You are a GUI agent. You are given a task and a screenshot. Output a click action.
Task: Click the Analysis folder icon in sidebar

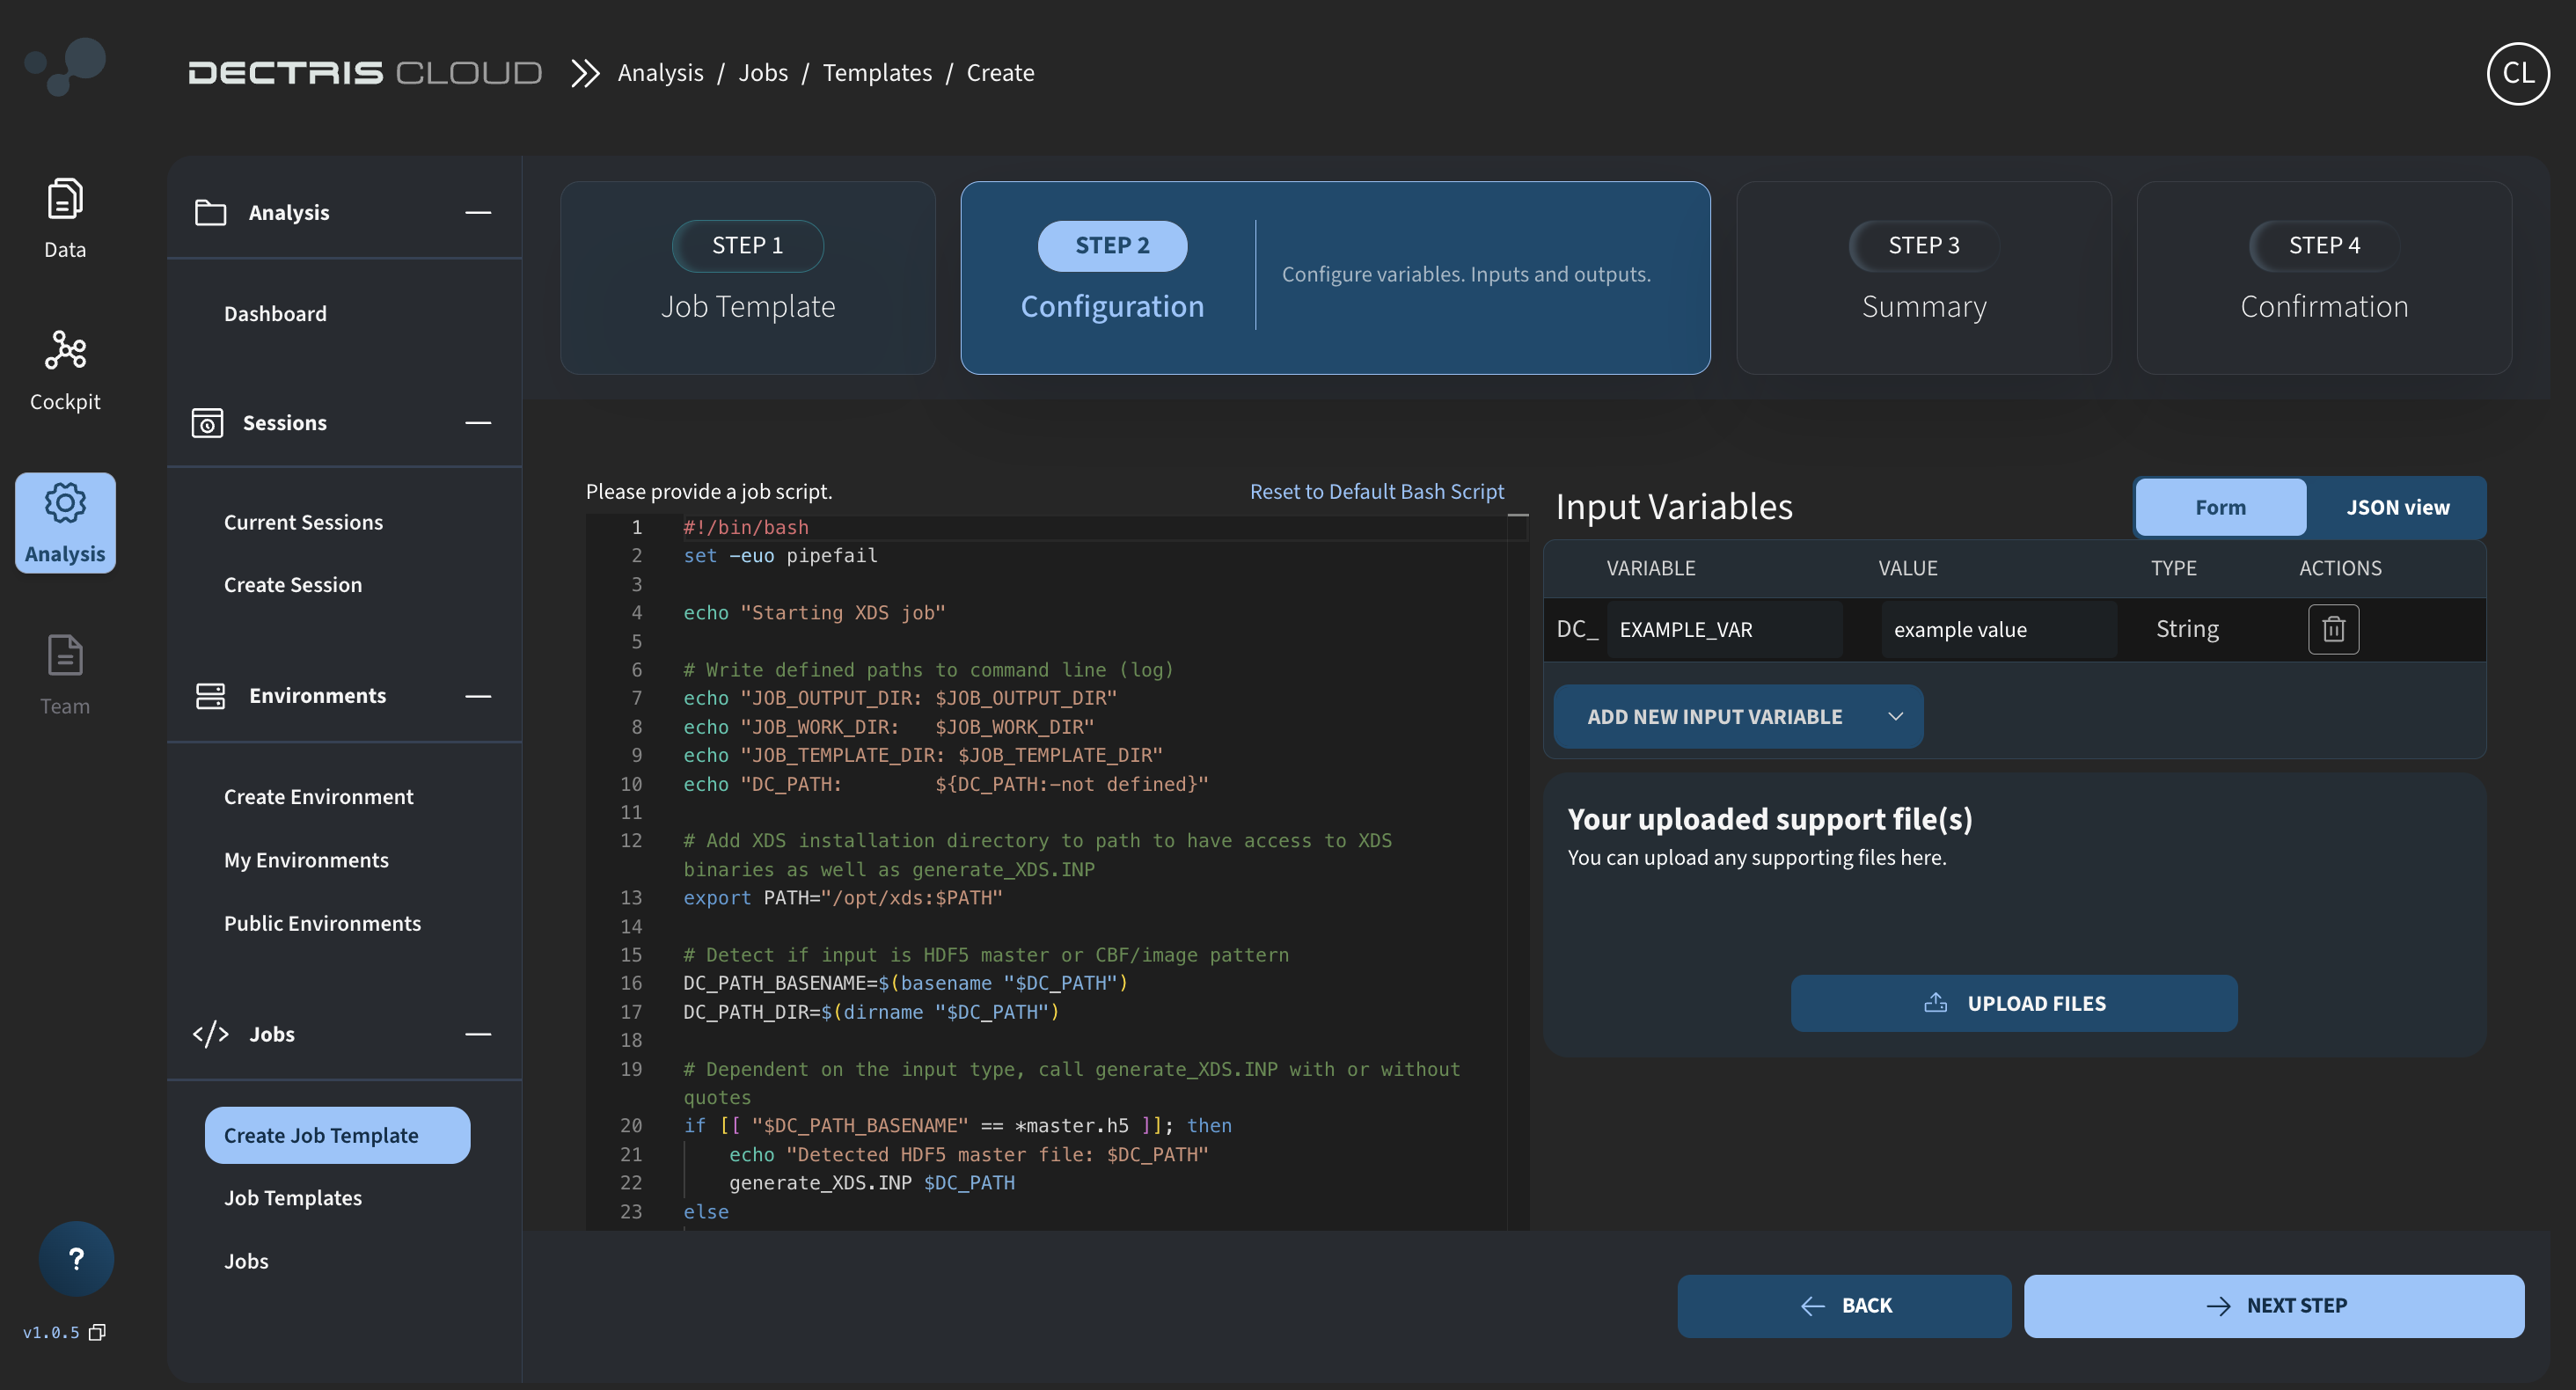point(210,212)
